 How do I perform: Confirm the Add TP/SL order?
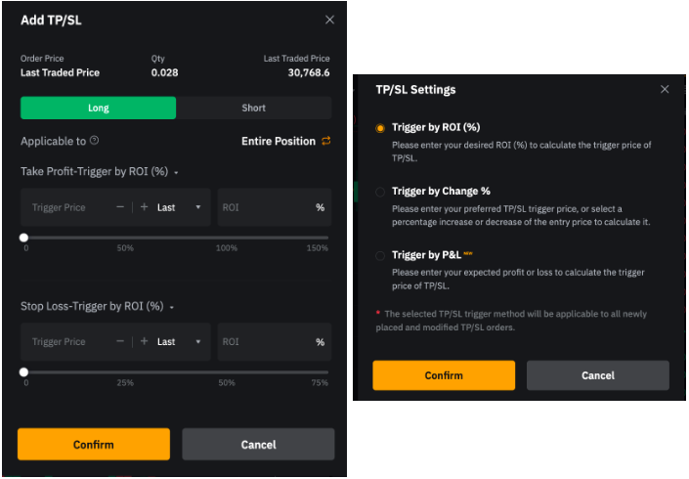pyautogui.click(x=94, y=445)
